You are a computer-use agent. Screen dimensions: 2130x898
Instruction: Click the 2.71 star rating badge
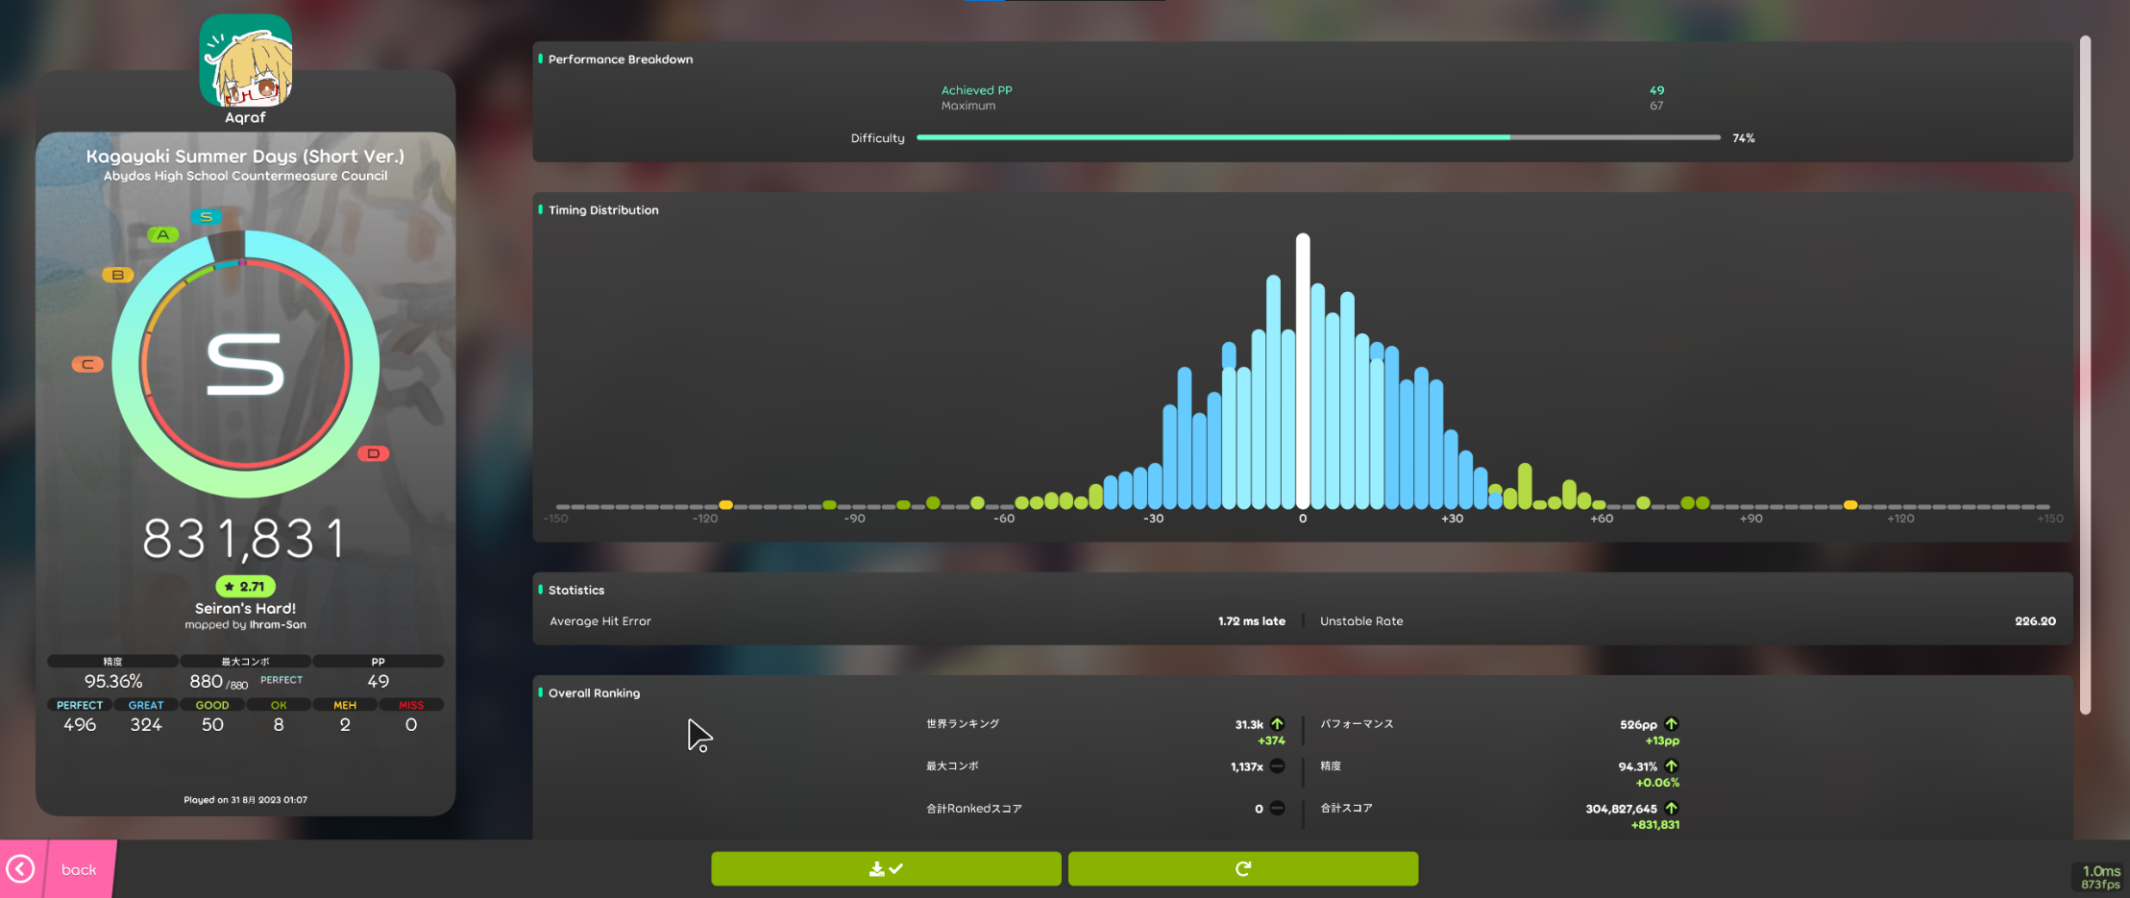pos(245,586)
